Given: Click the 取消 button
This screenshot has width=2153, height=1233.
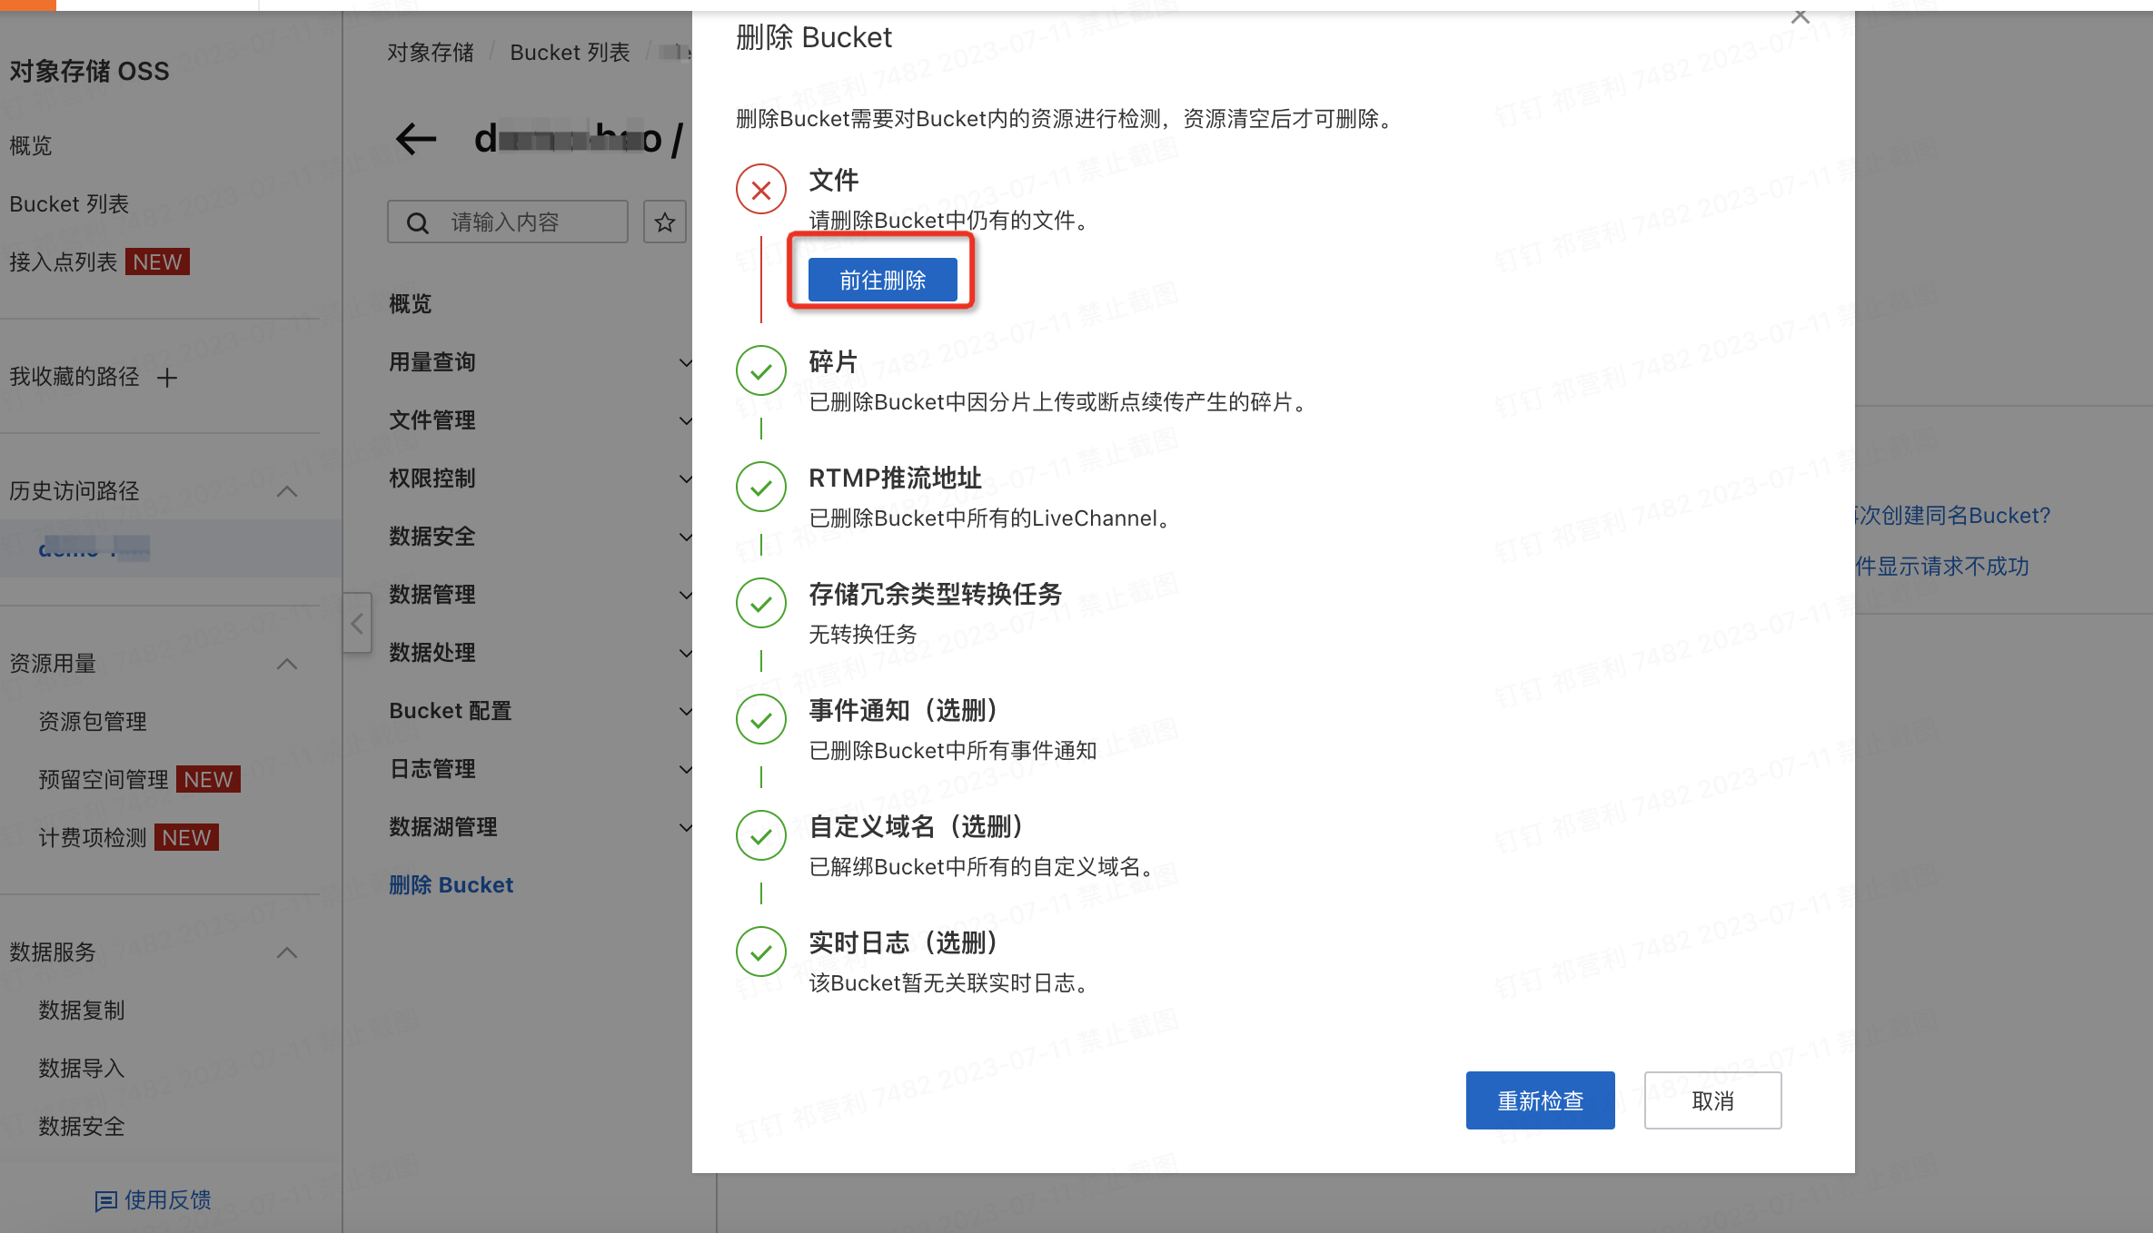Looking at the screenshot, I should point(1712,1100).
